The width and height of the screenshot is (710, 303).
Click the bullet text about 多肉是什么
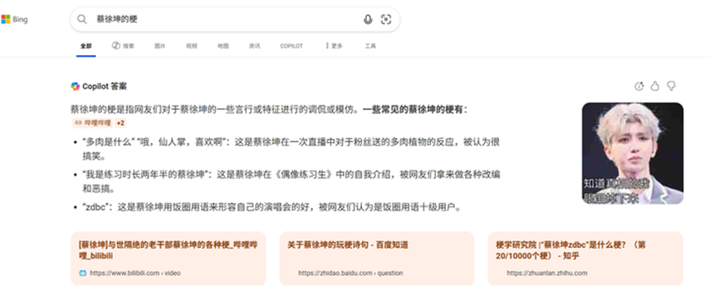[291, 149]
